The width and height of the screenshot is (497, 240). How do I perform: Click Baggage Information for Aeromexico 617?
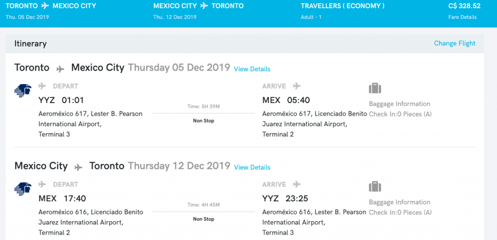(x=399, y=104)
